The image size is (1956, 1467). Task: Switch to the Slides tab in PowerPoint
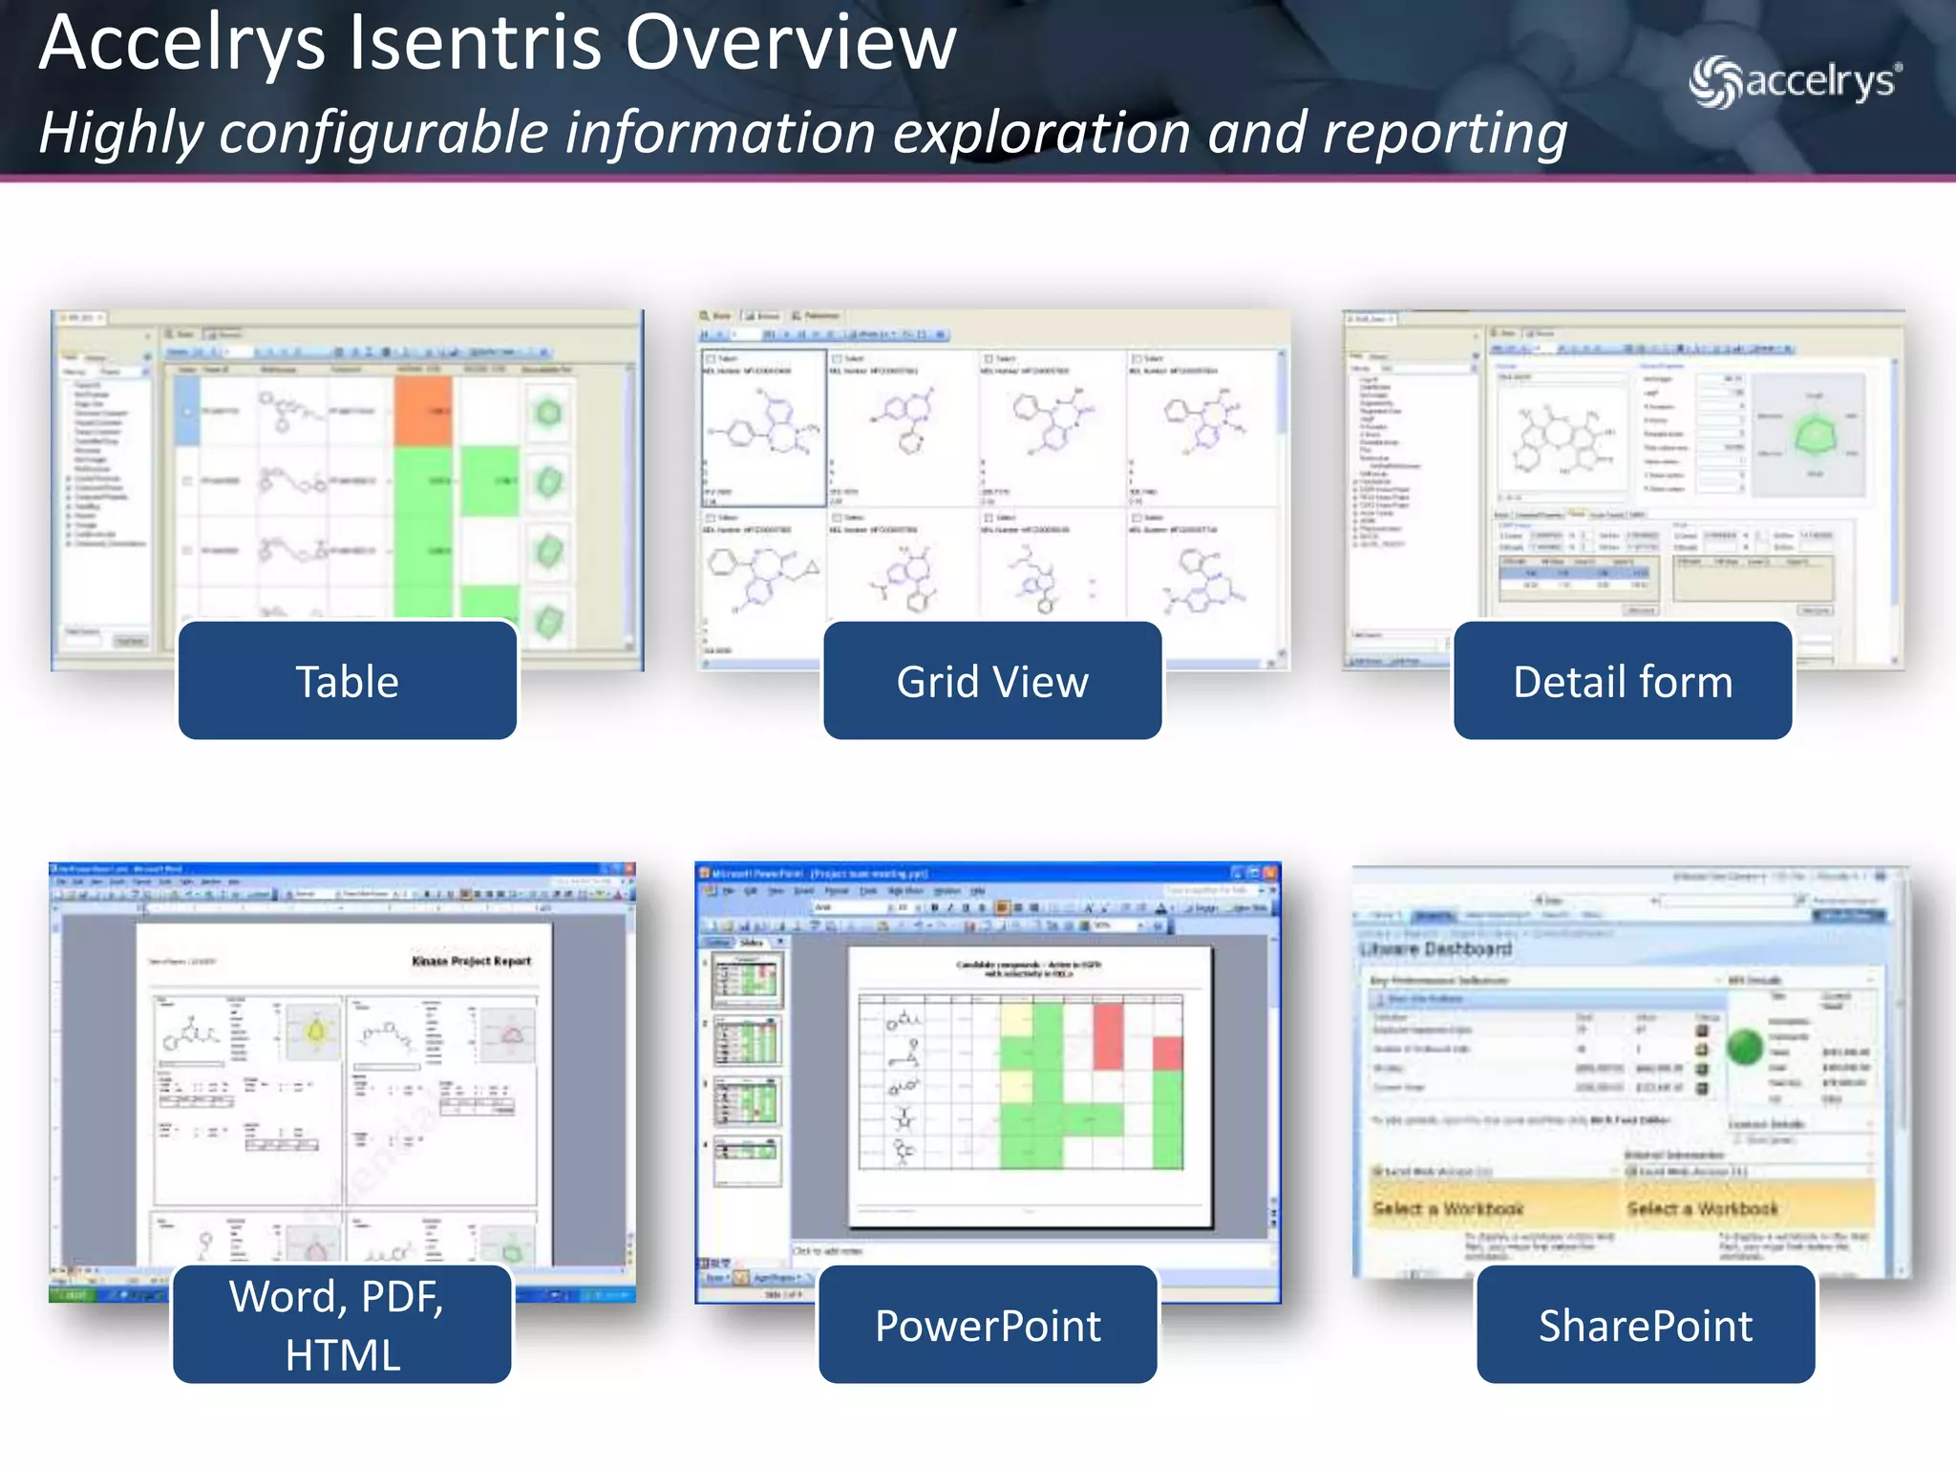click(753, 943)
